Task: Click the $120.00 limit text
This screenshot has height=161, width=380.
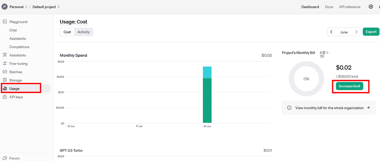Action: (347, 76)
